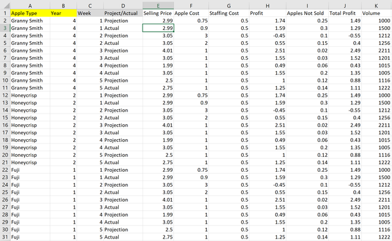Click the 'Apple Cost' header cell
This screenshot has height=241, width=392.
click(191, 13)
